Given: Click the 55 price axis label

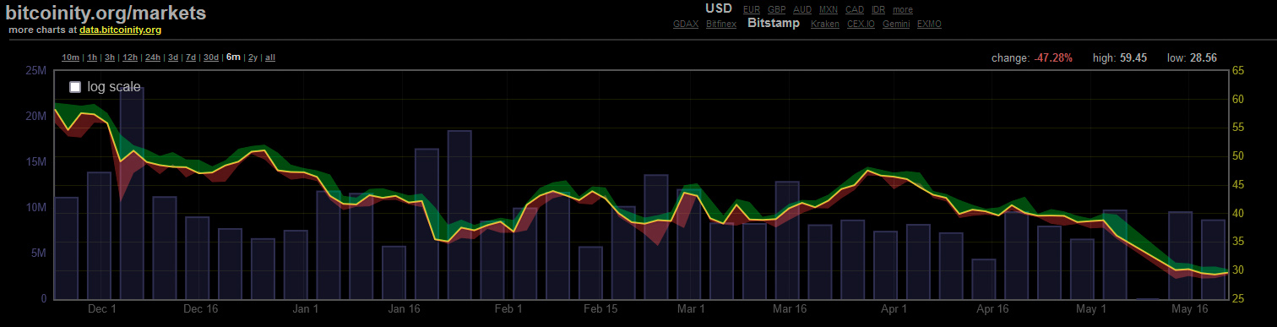Looking at the screenshot, I should (1238, 128).
